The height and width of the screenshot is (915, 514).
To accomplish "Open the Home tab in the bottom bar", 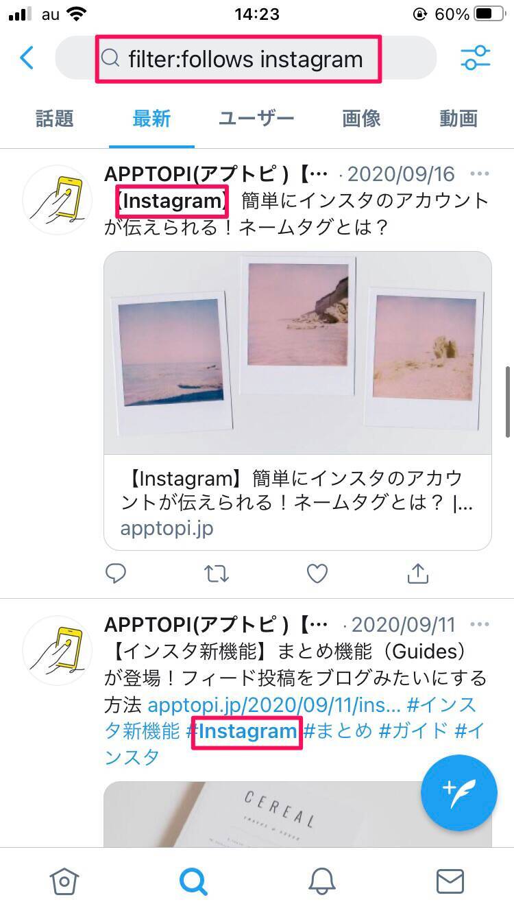I will 64,881.
